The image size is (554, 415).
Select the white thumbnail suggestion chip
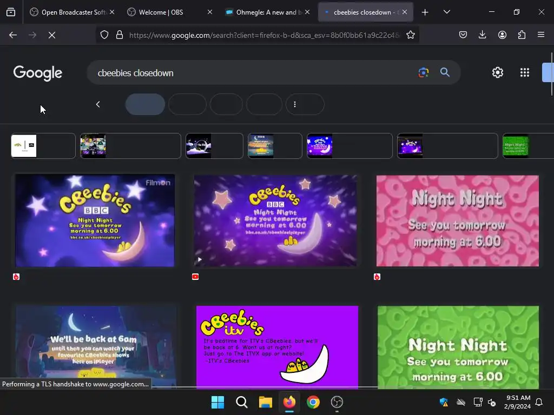(x=43, y=146)
